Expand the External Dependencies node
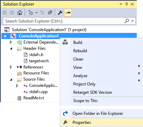143x127 pixels. coord(11,42)
